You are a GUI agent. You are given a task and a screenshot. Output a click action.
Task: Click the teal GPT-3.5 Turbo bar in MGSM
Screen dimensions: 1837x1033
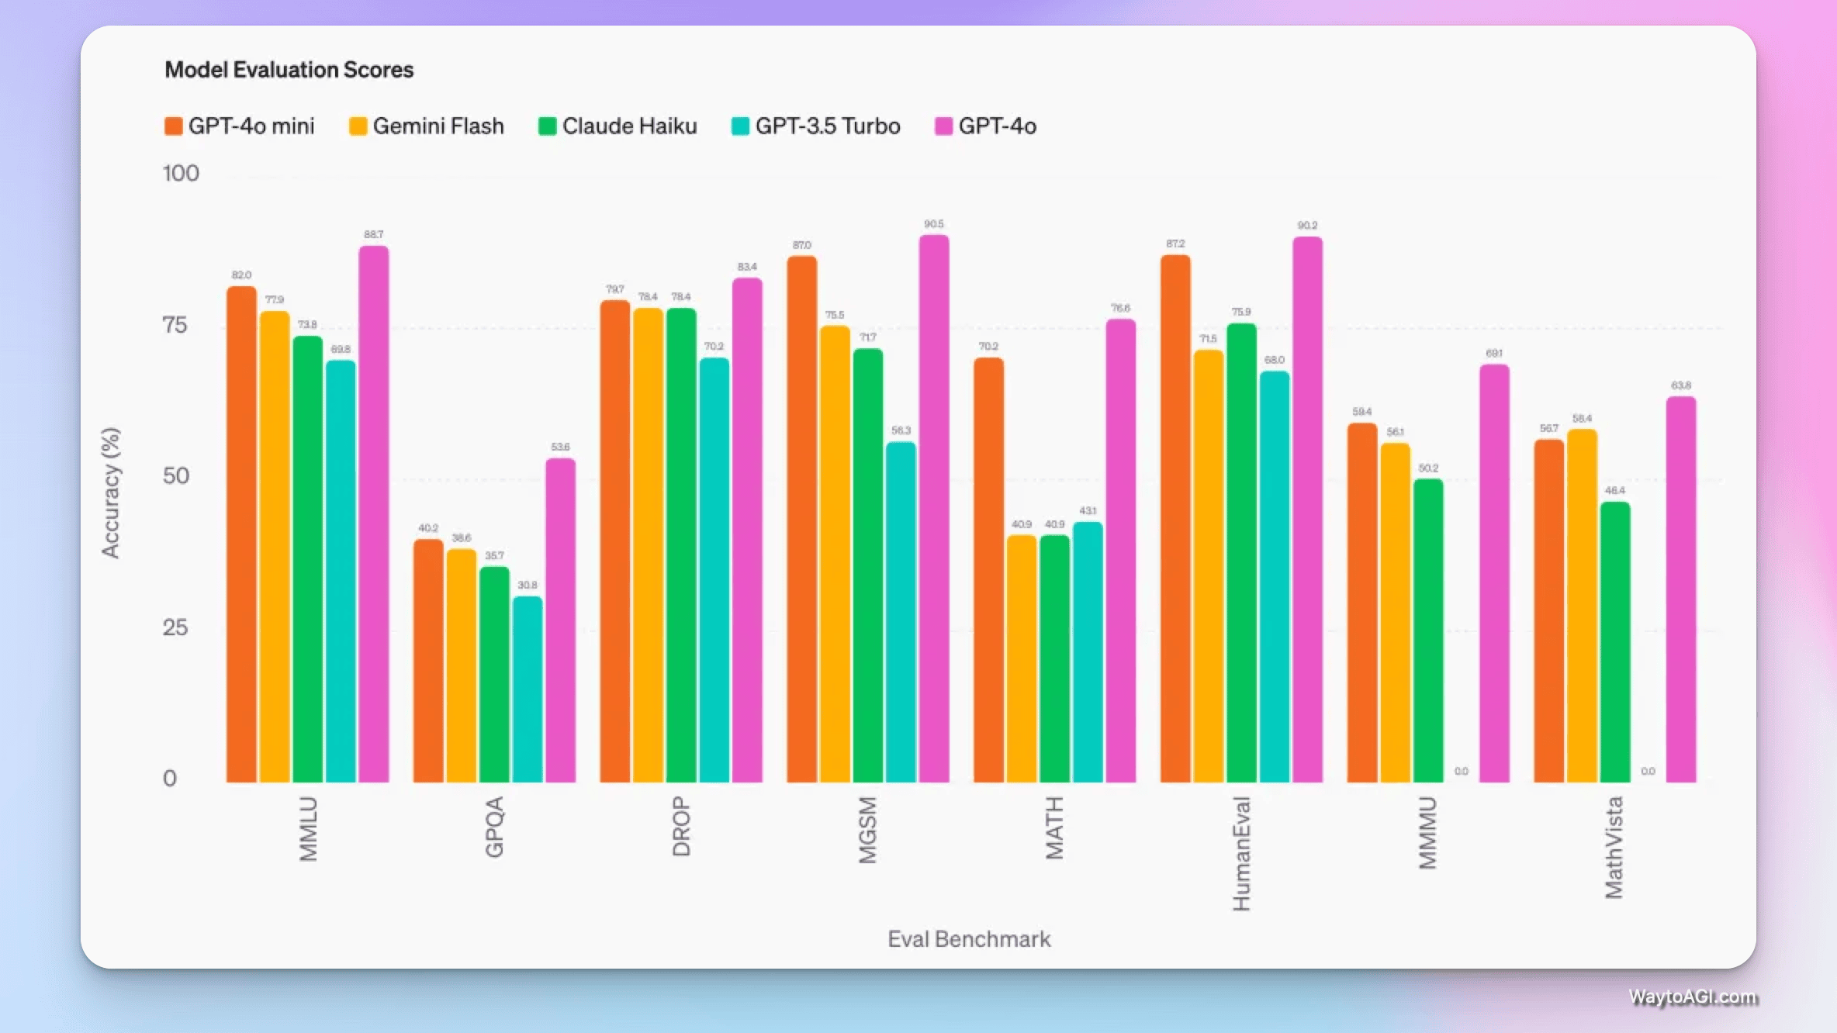pos(901,612)
